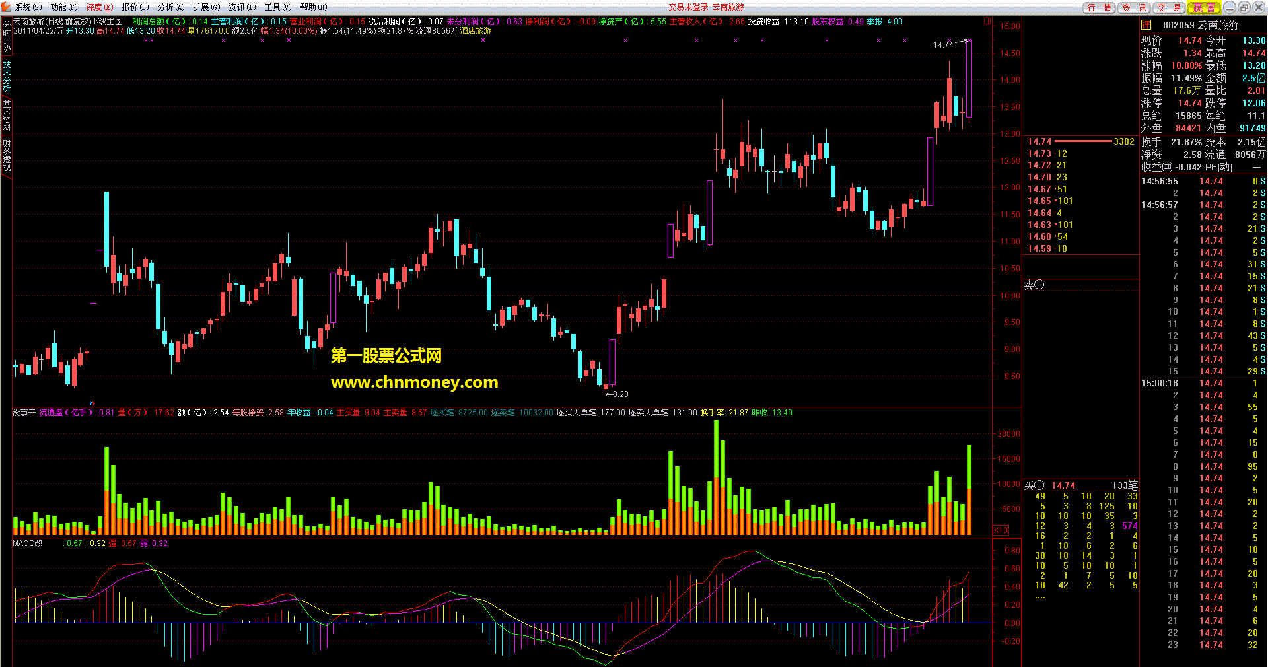Open the 扩展(G) menu
1268x667 pixels.
(207, 7)
